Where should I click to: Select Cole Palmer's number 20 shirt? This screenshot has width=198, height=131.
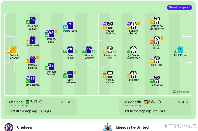point(70,50)
